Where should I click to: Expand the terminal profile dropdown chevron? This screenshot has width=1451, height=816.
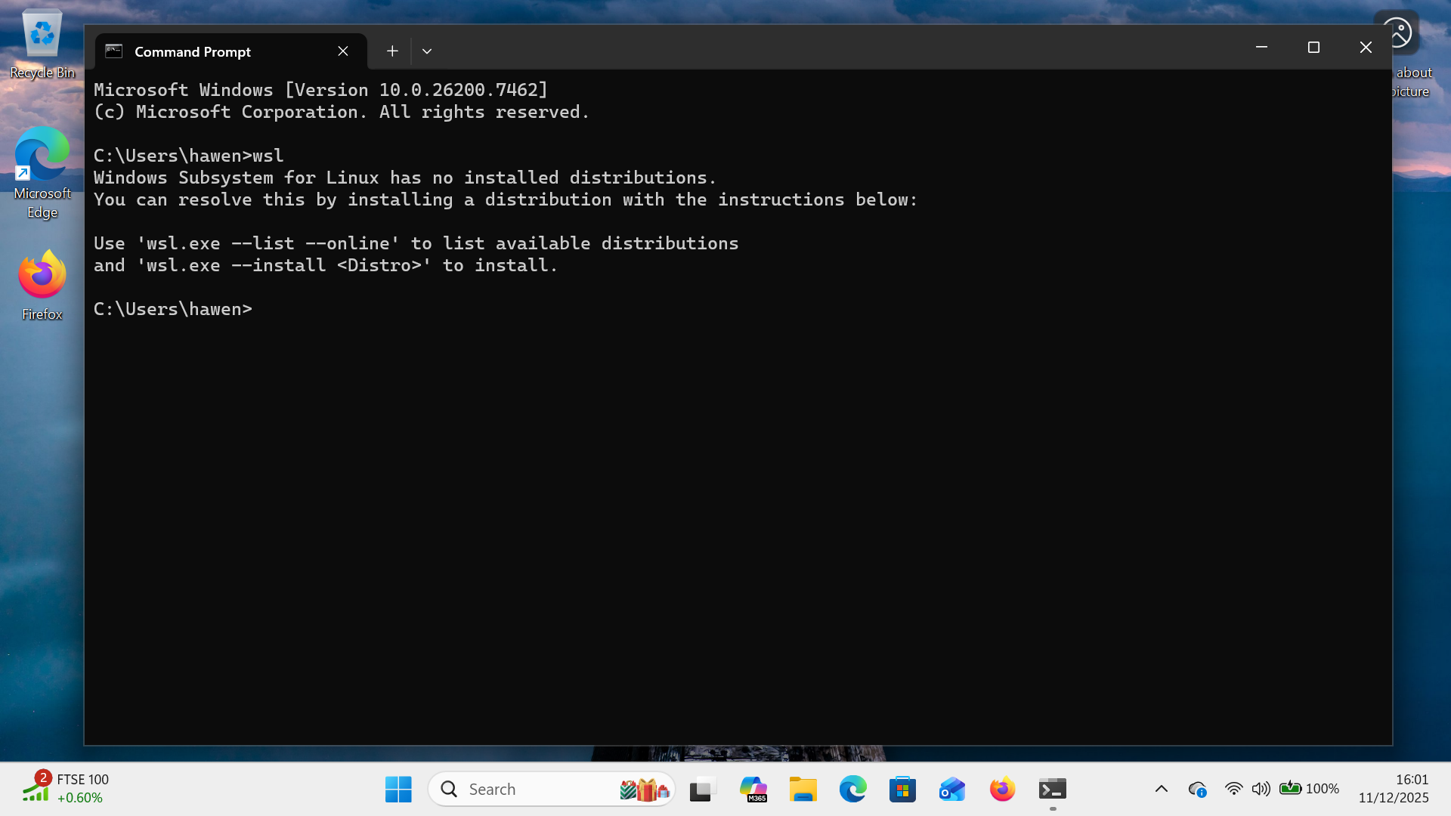(427, 51)
